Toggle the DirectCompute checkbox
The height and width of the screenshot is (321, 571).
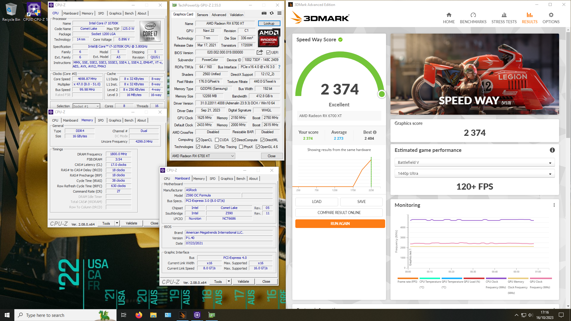coord(234,140)
